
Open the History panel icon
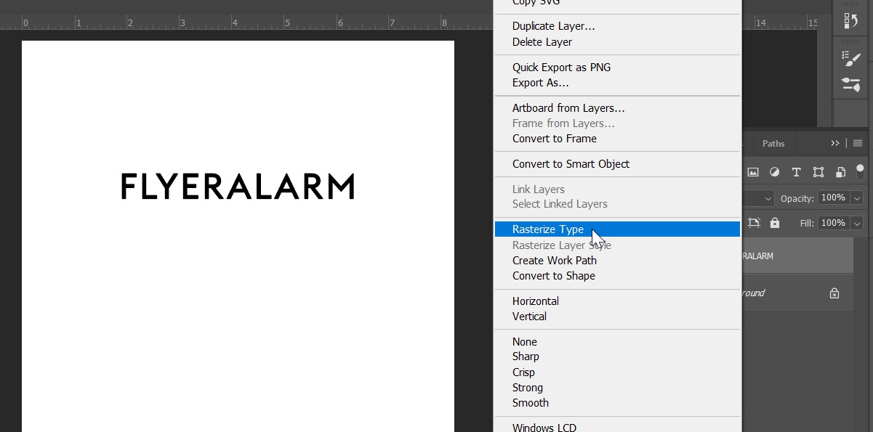[850, 20]
